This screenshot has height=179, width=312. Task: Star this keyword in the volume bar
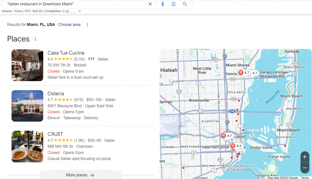click(80, 11)
